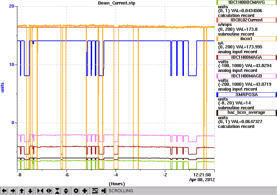Click the vertical zoom-in hourglass icon
277x195 pixels.
click(x=57, y=191)
